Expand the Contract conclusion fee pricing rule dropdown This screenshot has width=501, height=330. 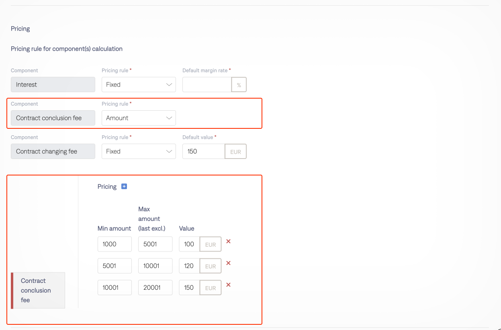(x=139, y=118)
